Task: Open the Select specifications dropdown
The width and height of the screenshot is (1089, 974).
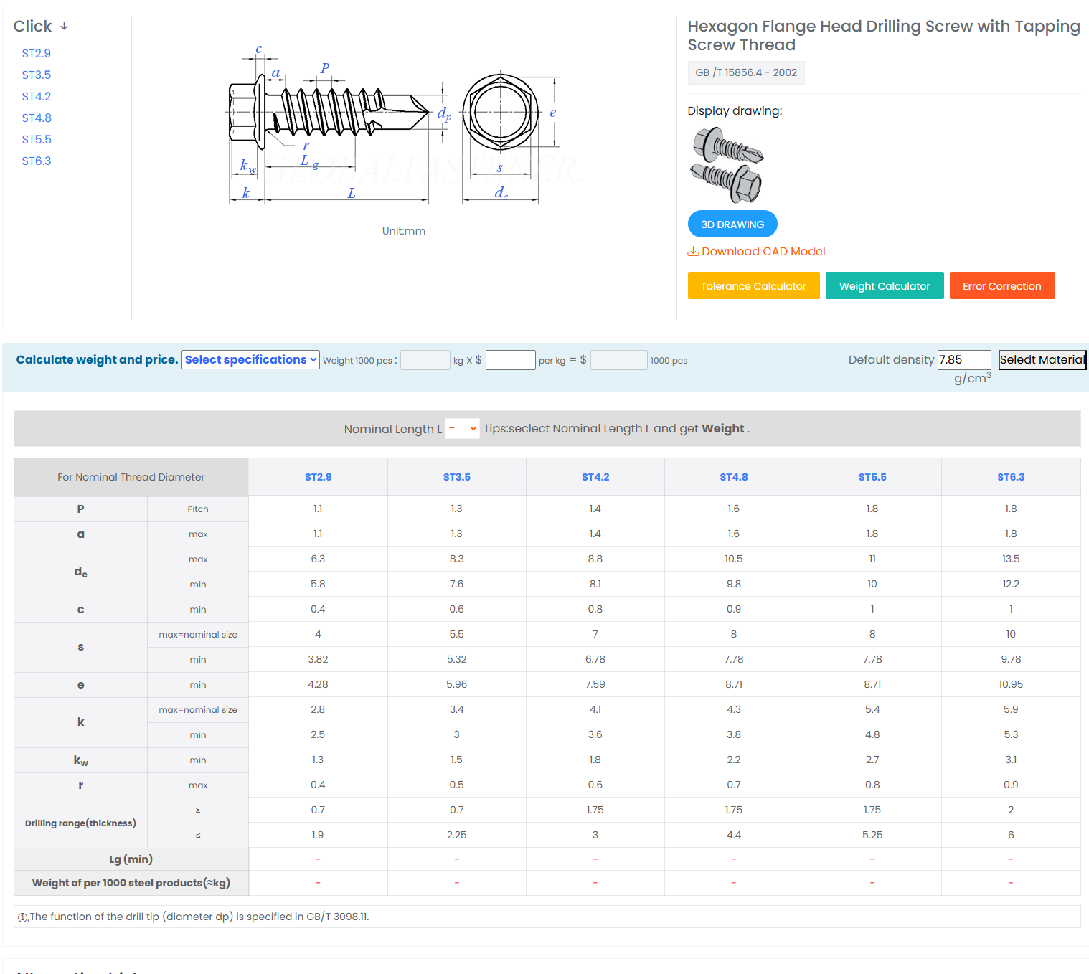Action: [250, 360]
